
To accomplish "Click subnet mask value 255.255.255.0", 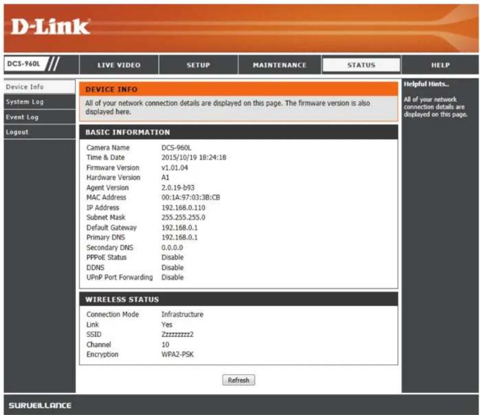I will click(x=184, y=218).
